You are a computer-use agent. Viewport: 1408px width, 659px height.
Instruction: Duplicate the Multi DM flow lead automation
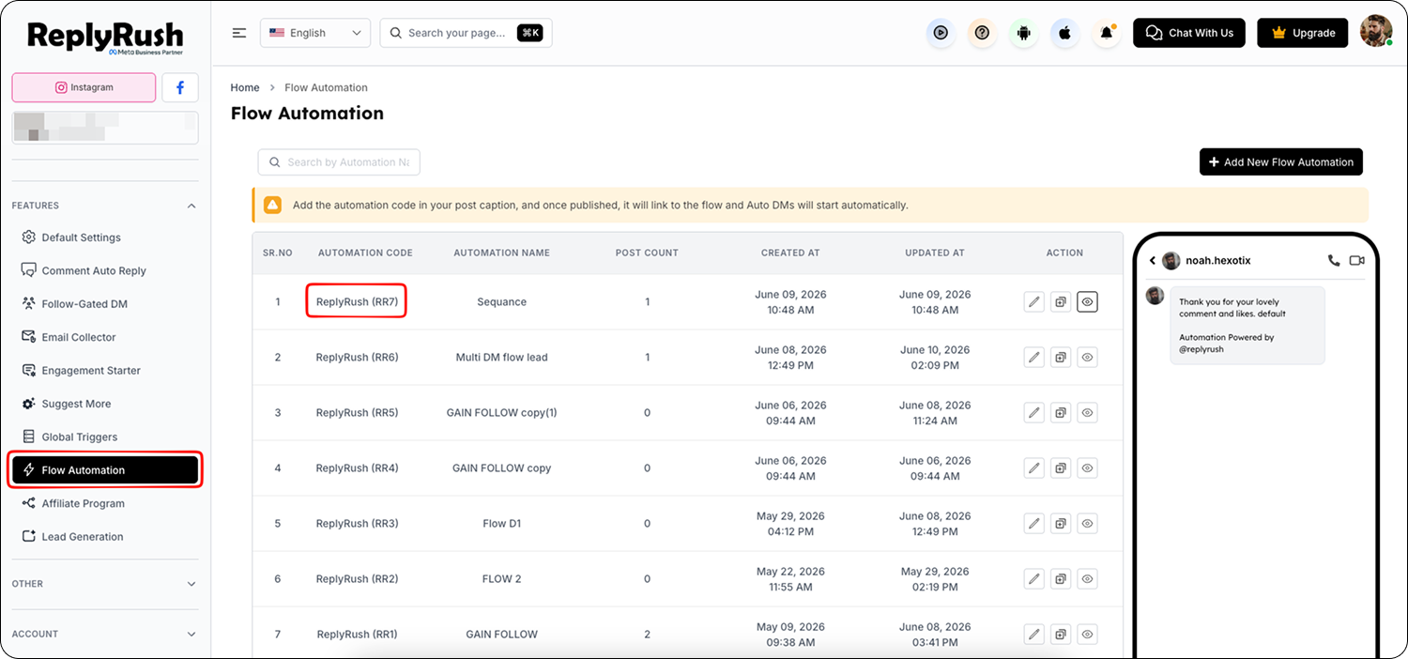point(1061,358)
